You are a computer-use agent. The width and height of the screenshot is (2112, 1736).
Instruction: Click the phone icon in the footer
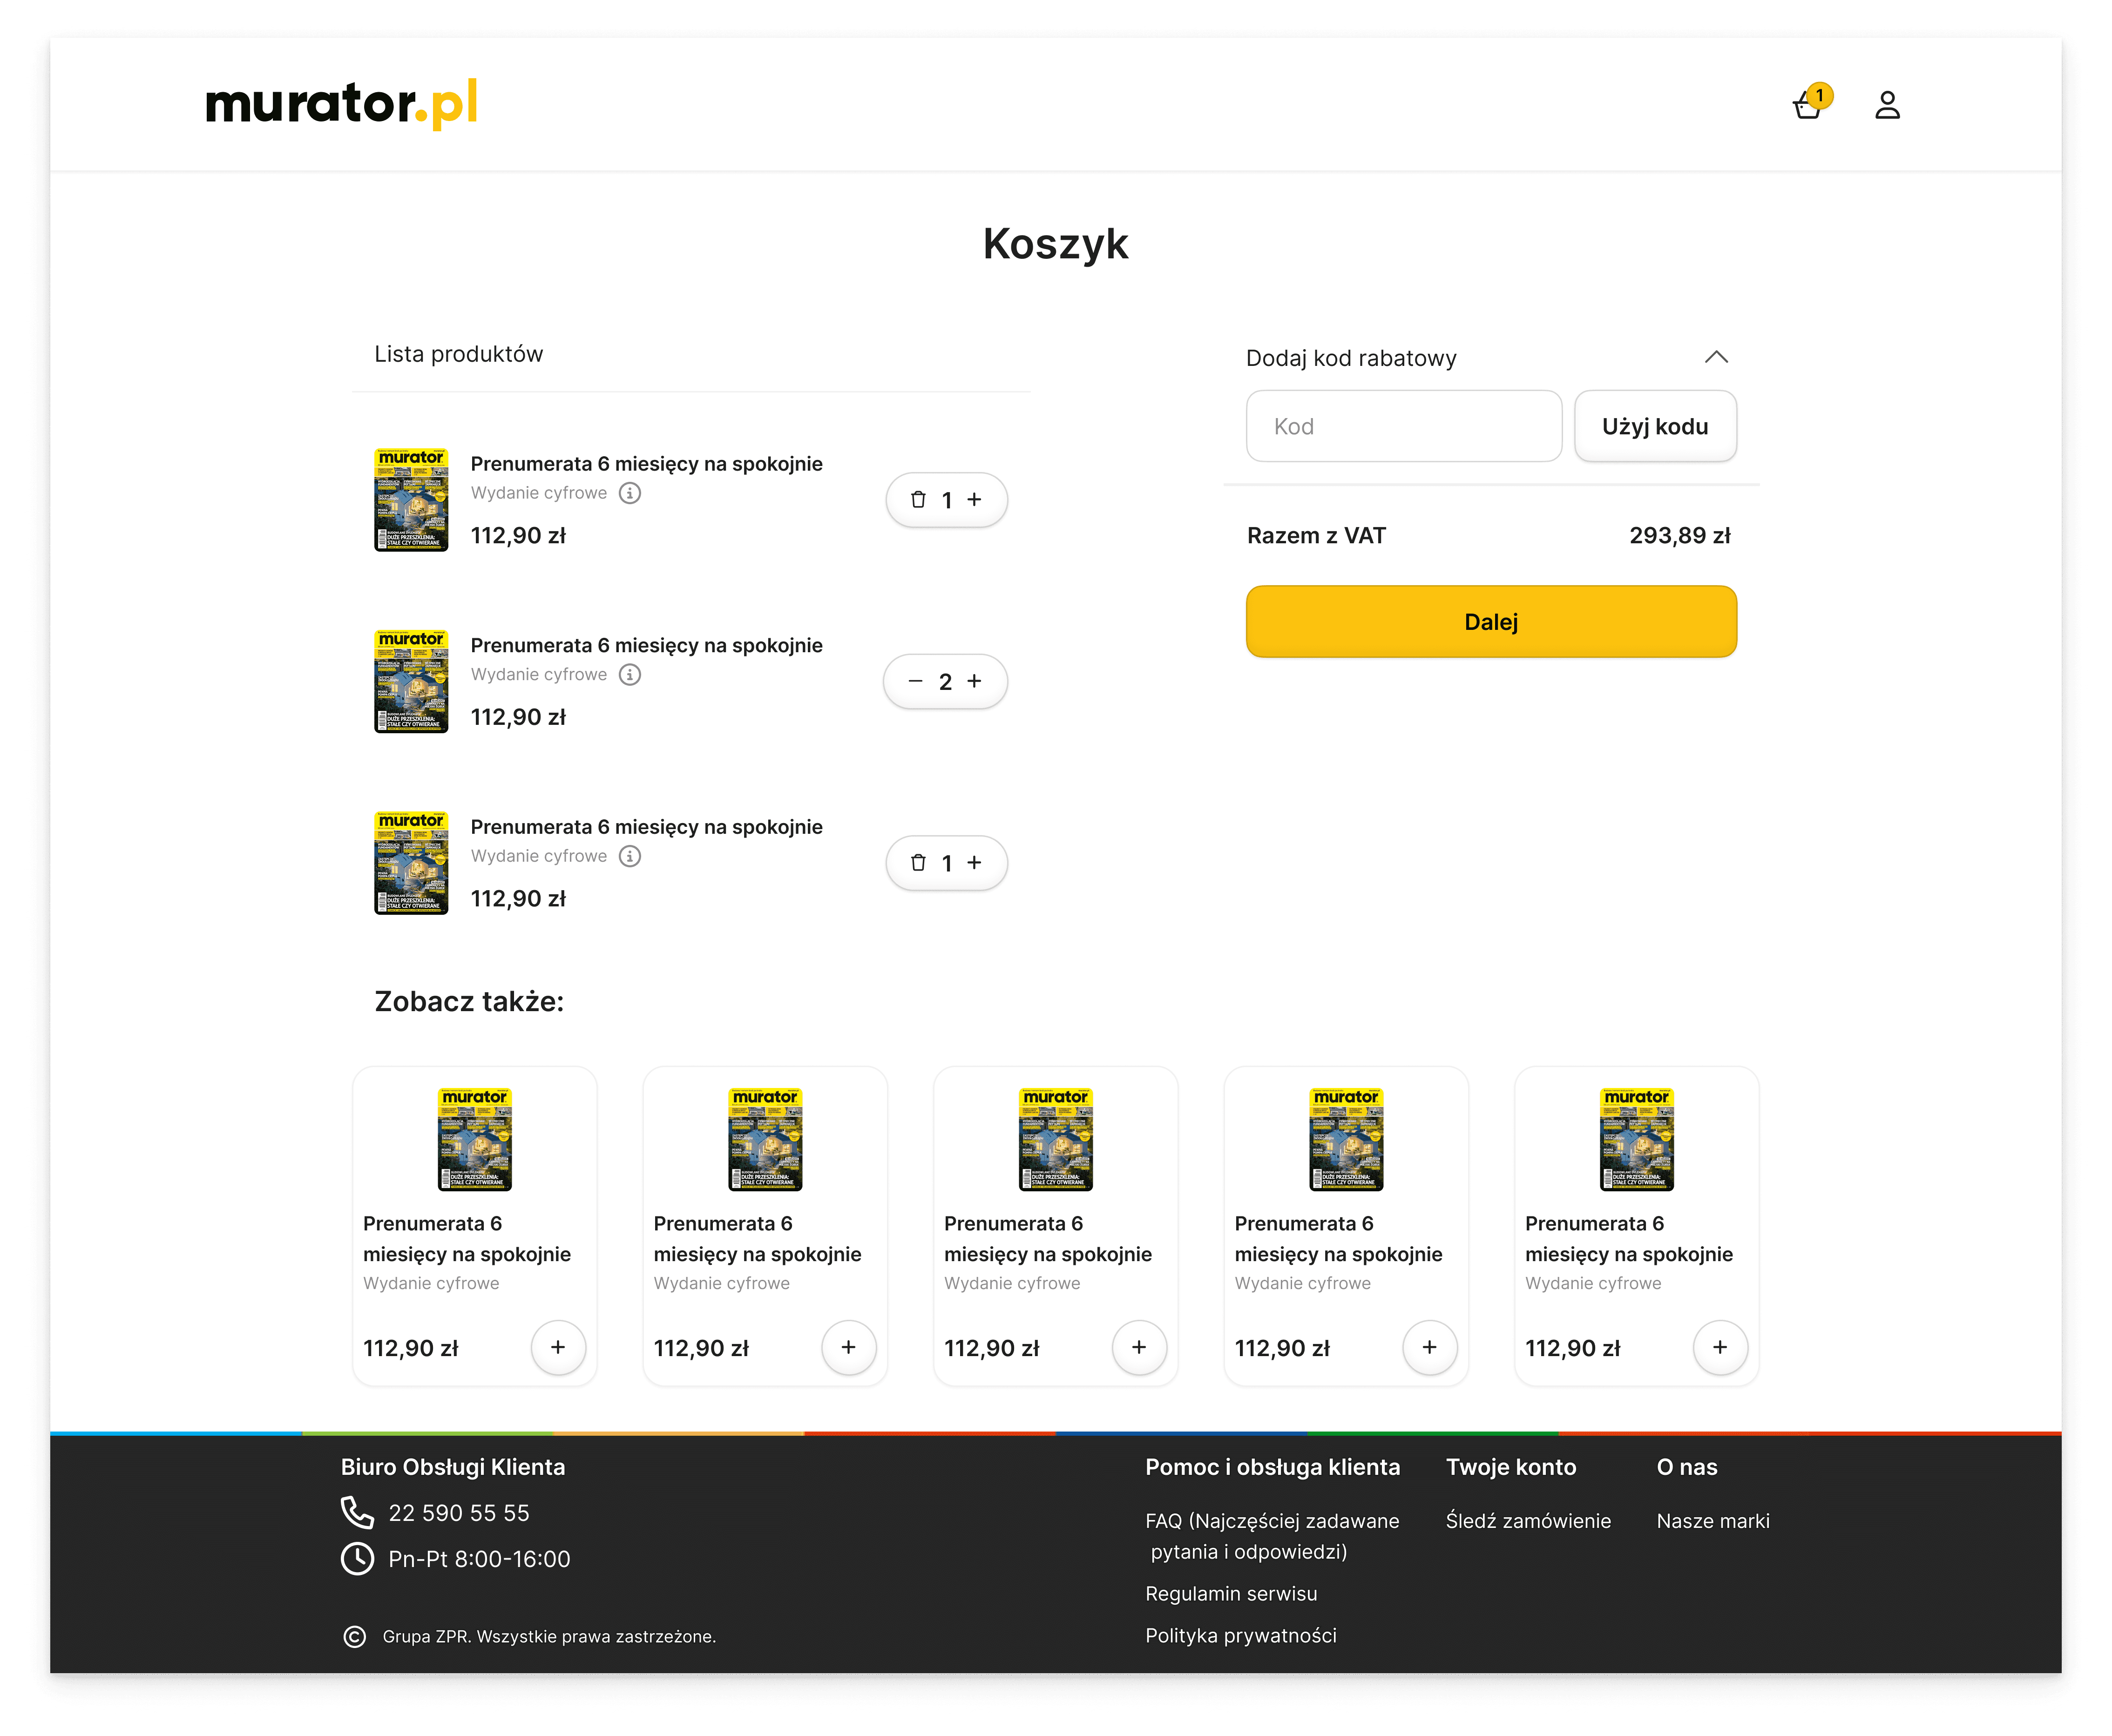tap(357, 1512)
